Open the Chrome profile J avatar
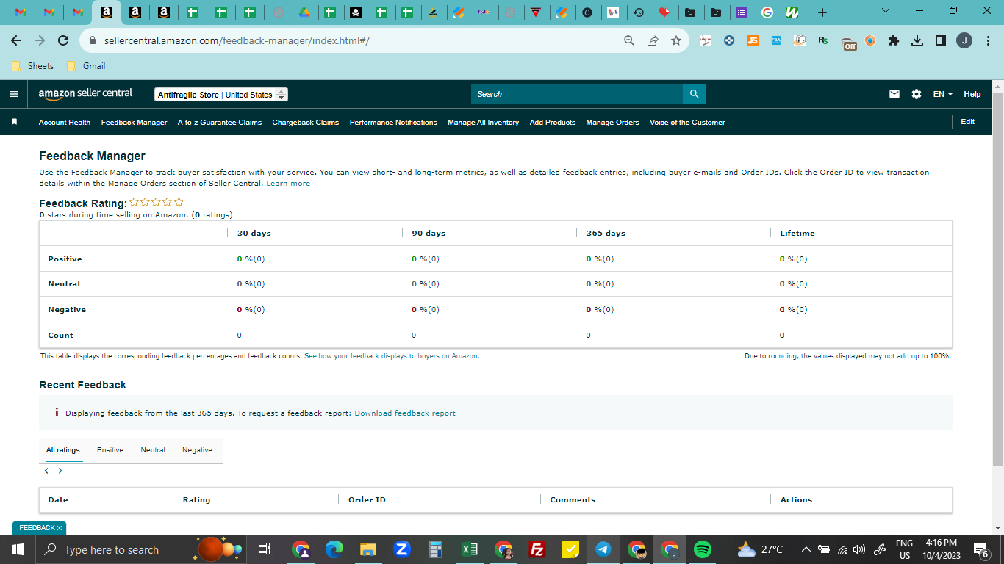The width and height of the screenshot is (1004, 564). [x=964, y=40]
